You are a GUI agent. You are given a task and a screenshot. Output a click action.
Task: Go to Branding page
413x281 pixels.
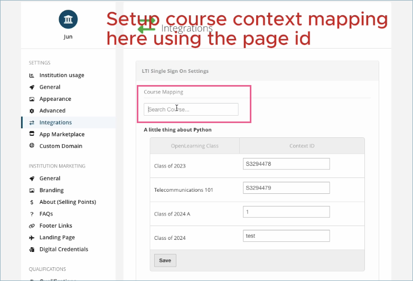[x=52, y=190]
